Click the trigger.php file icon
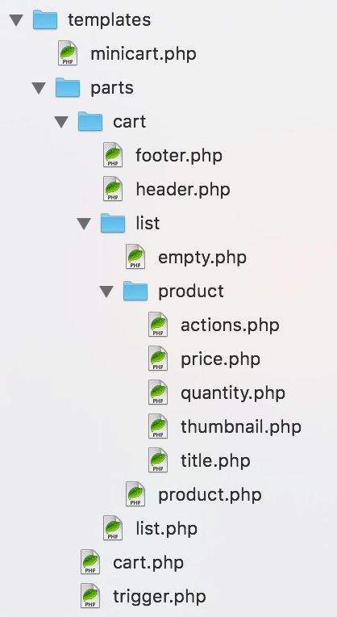 pyautogui.click(x=90, y=596)
